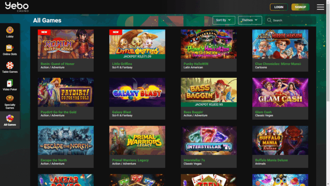Click the search magnifier icon
330x186 pixels.
coord(269,20)
